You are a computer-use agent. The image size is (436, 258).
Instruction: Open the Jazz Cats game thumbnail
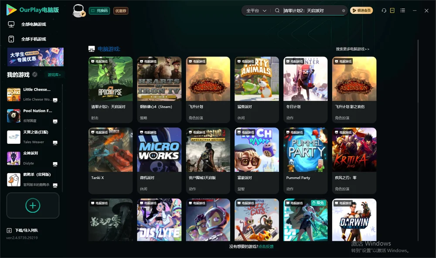point(257,220)
